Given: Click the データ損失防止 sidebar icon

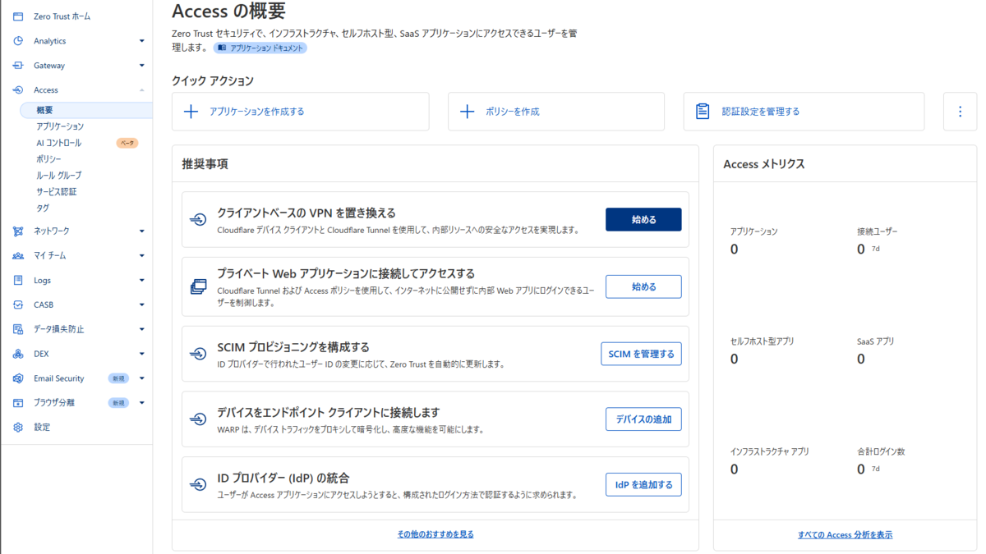Looking at the screenshot, I should coord(18,329).
